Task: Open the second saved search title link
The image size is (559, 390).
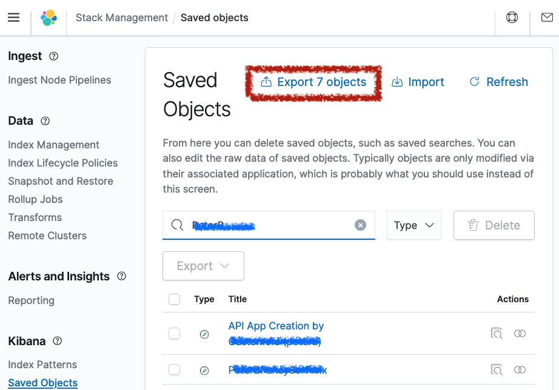Action: tap(277, 369)
